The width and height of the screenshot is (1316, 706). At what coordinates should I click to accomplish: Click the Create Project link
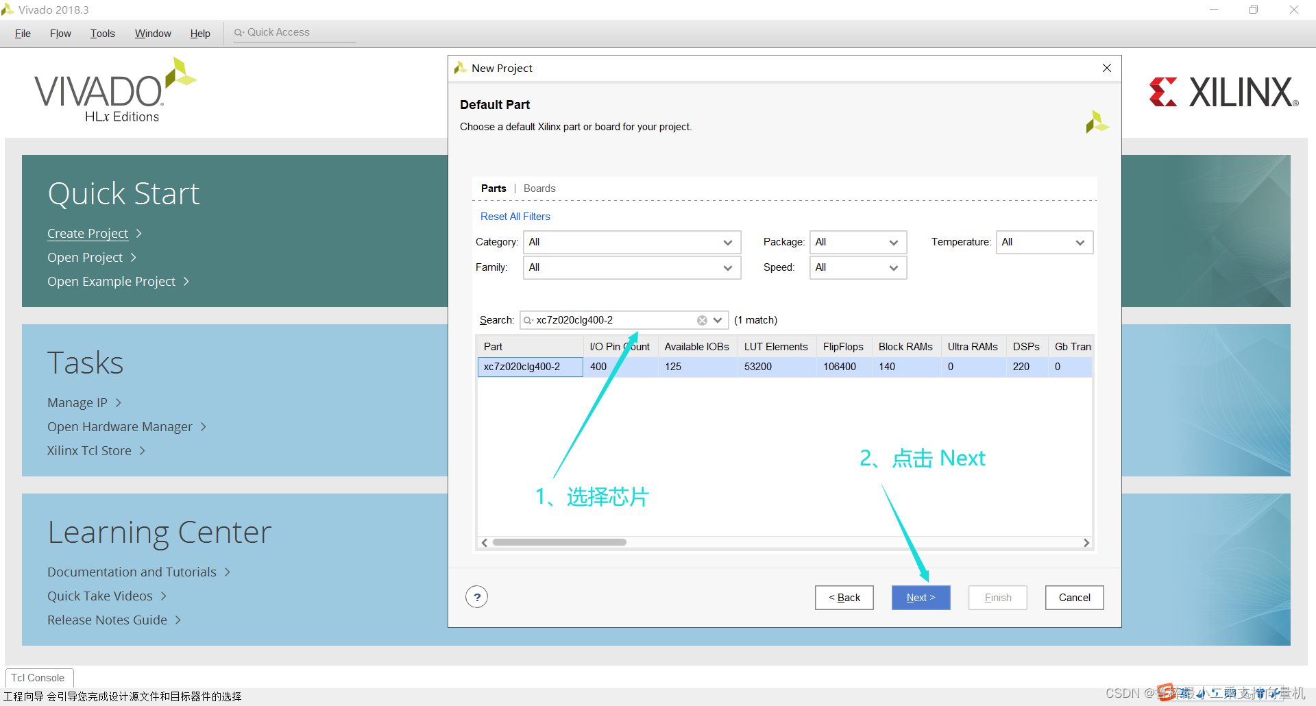click(88, 234)
